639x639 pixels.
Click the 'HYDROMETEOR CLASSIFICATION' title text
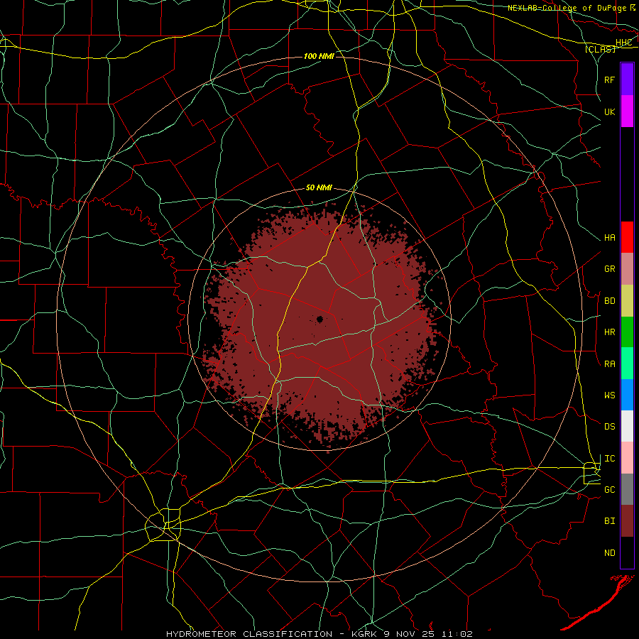tap(249, 634)
